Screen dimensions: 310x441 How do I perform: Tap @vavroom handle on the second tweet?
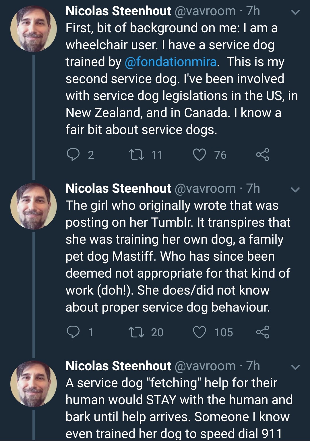(205, 189)
